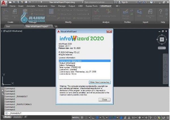This screenshot has height=120, width=170.
Task: Click the New file quick access icon
Action: tap(10, 2)
